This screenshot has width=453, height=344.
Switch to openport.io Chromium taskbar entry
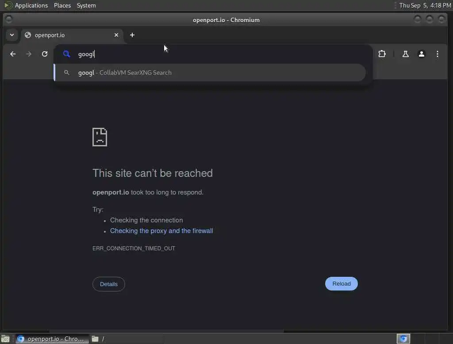(x=51, y=339)
